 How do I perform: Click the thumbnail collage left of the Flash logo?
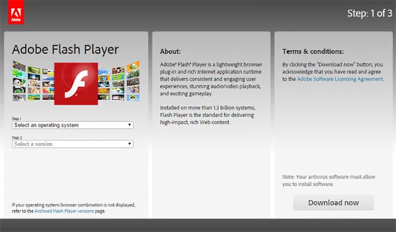(x=34, y=81)
